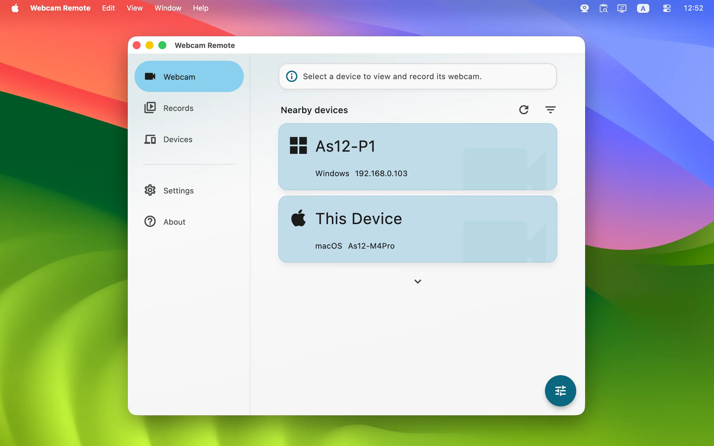Open the About sidebar page
This screenshot has height=446, width=714.
point(189,222)
